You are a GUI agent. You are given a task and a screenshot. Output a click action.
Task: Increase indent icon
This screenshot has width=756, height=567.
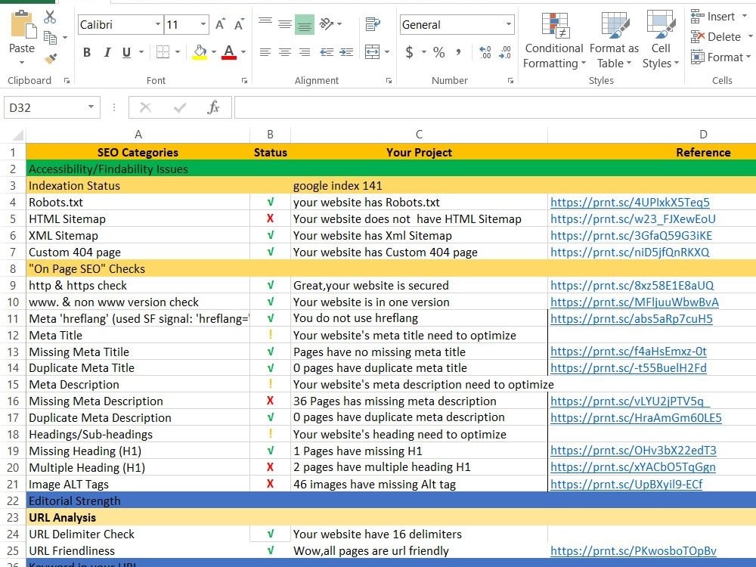pos(346,52)
